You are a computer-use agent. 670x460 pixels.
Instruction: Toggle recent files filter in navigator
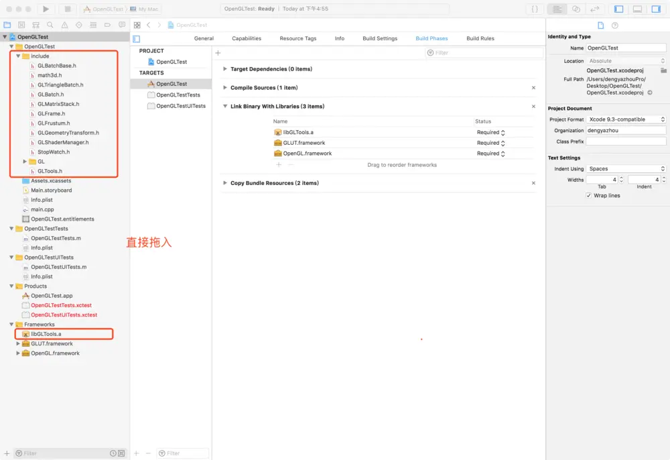click(x=113, y=453)
